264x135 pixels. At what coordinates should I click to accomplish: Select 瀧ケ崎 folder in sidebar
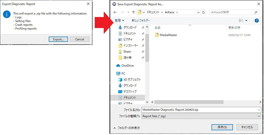click(x=127, y=58)
